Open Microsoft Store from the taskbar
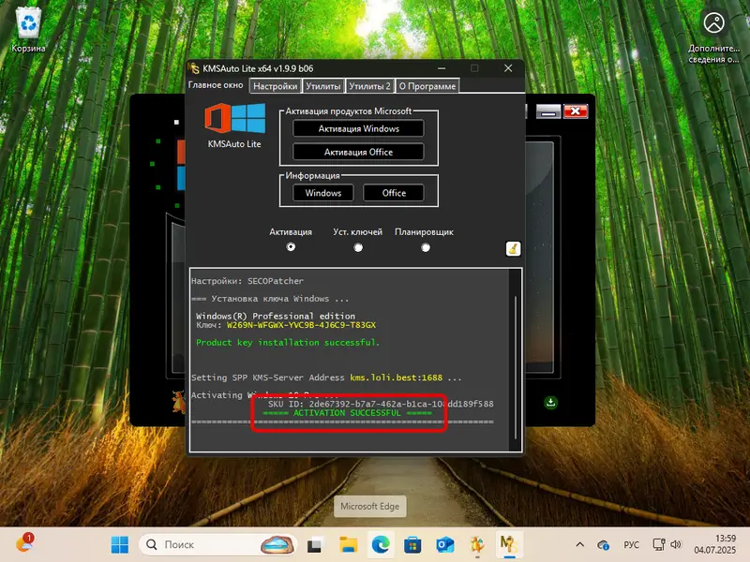The height and width of the screenshot is (562, 750). point(411,543)
